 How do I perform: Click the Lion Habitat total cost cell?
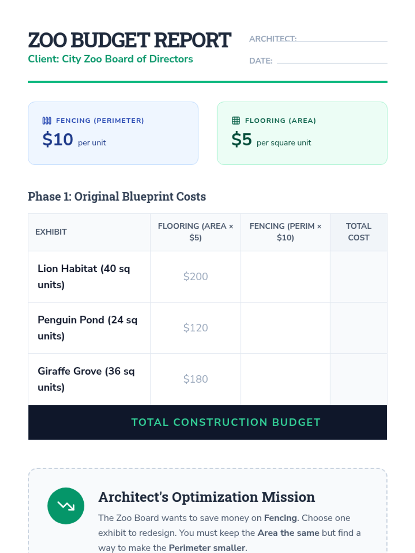click(x=358, y=276)
